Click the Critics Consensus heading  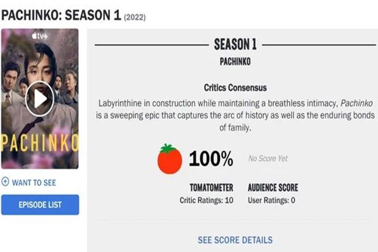[x=235, y=88]
